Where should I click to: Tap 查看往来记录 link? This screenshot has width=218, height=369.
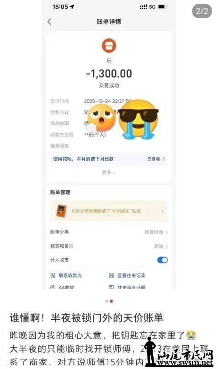click(x=131, y=275)
